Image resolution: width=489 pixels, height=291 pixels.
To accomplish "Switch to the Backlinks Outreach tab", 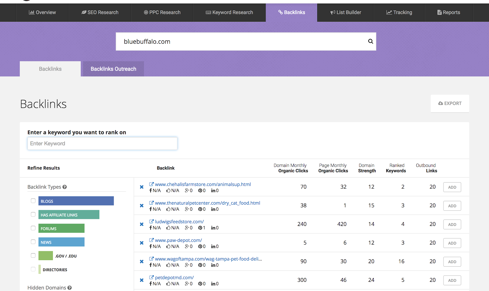I will (113, 69).
